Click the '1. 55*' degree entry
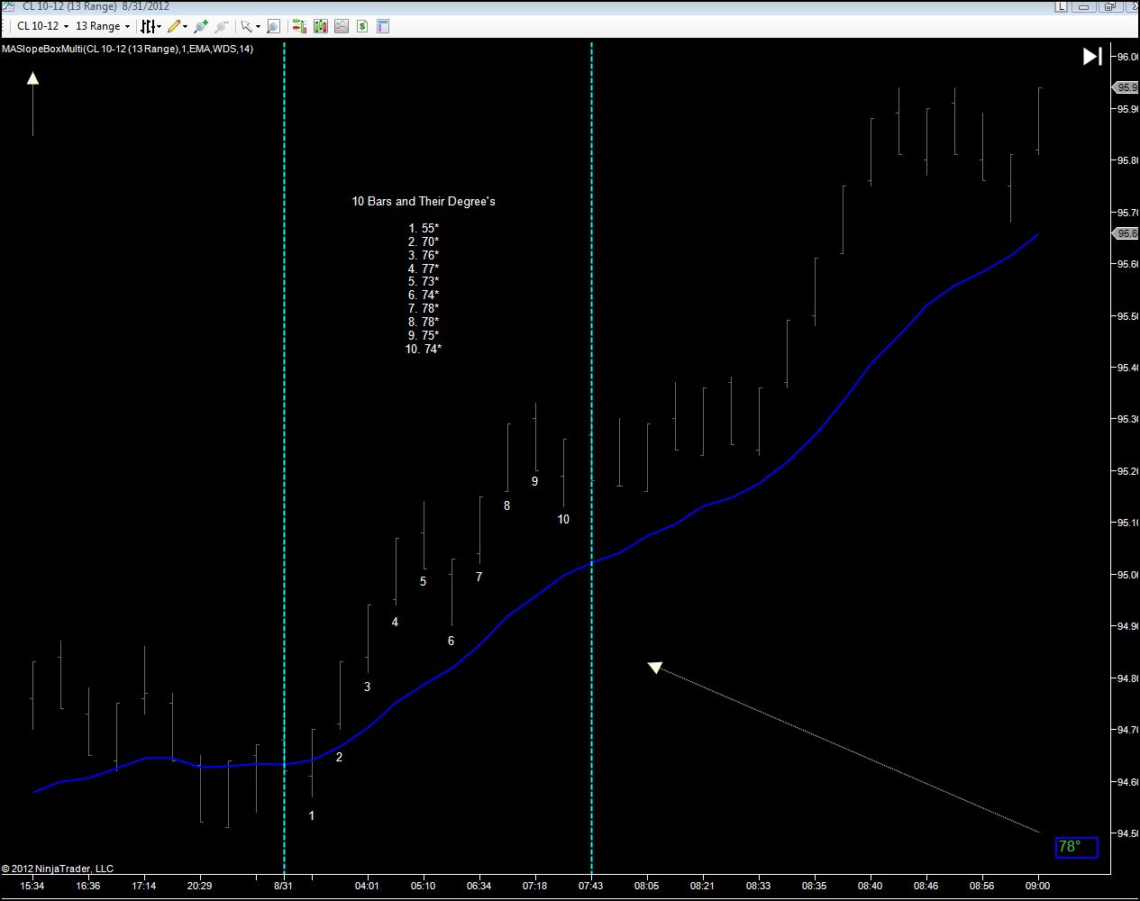 (x=424, y=229)
